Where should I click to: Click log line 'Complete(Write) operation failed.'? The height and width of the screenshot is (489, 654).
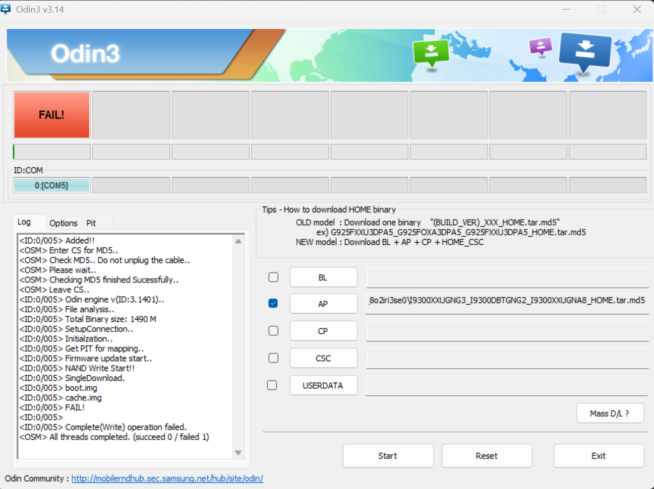(103, 427)
